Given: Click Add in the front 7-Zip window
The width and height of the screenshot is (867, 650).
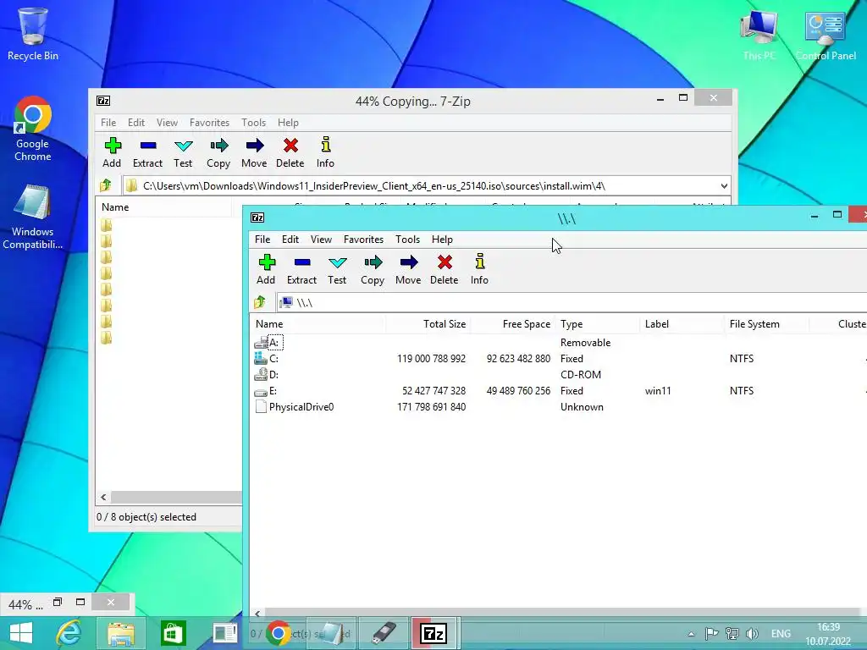Looking at the screenshot, I should pyautogui.click(x=266, y=269).
